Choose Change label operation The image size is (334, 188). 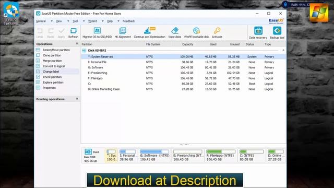pyautogui.click(x=51, y=72)
